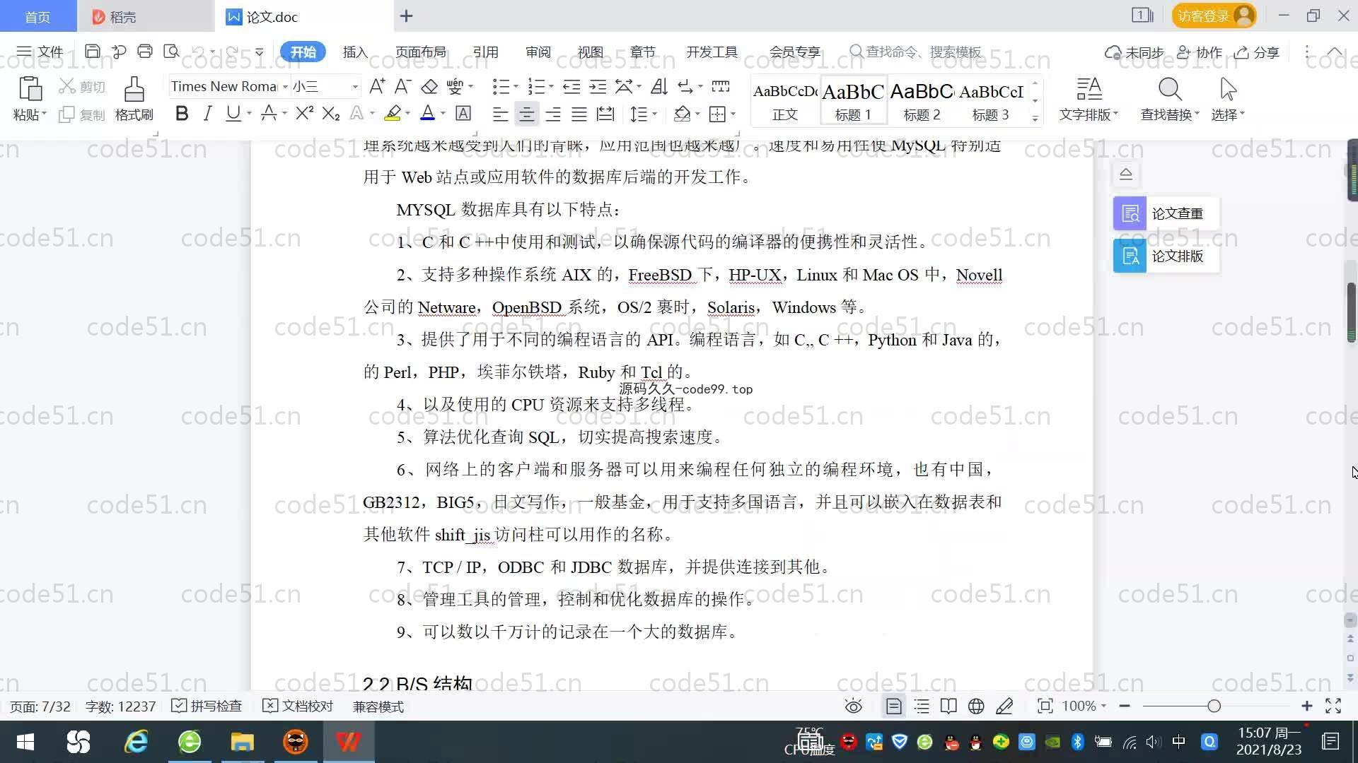Increase paragraph indent
Viewport: 1358px width, 763px height.
[x=598, y=86]
